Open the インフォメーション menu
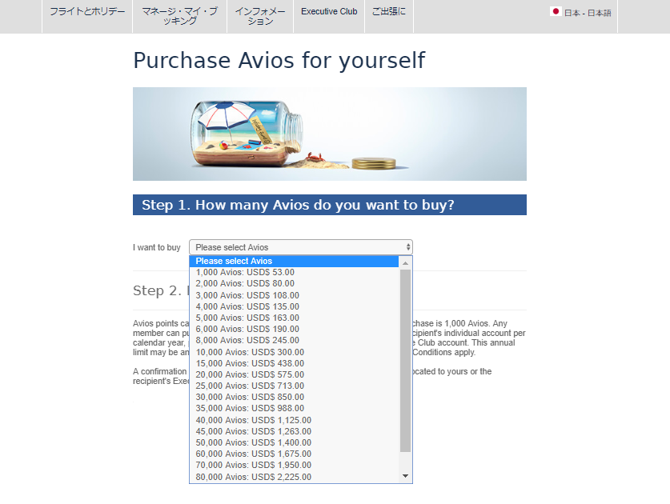The height and width of the screenshot is (504, 670). click(260, 16)
